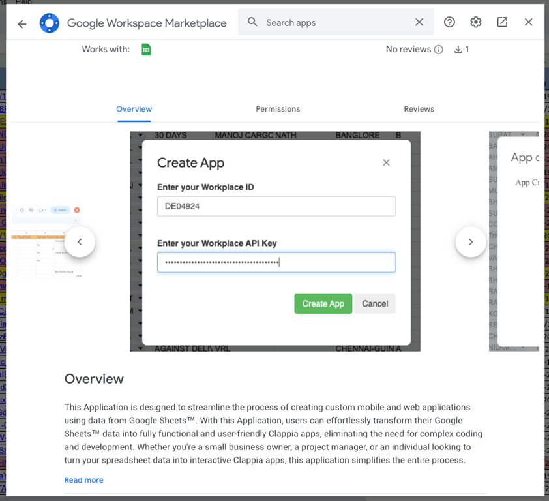Click the Workplace API Key field in screenshot

tap(276, 262)
